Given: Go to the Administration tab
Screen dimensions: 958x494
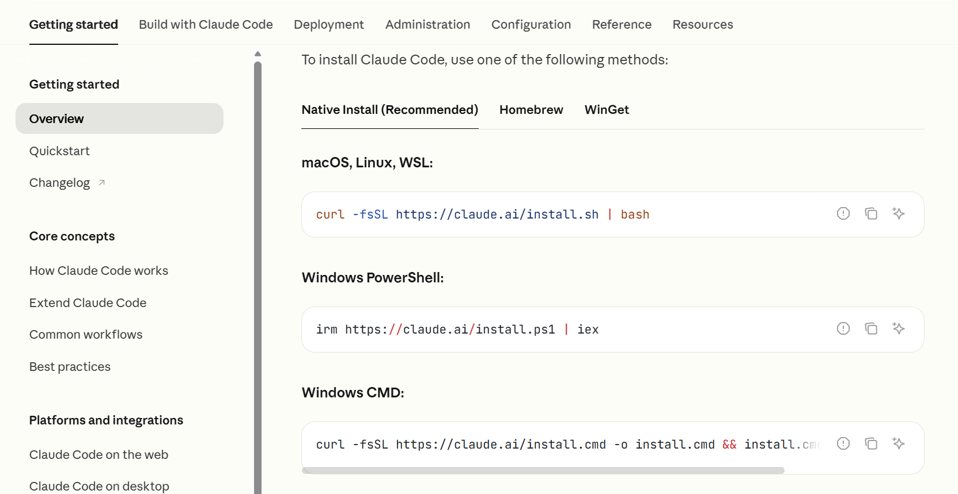Looking at the screenshot, I should [x=428, y=25].
